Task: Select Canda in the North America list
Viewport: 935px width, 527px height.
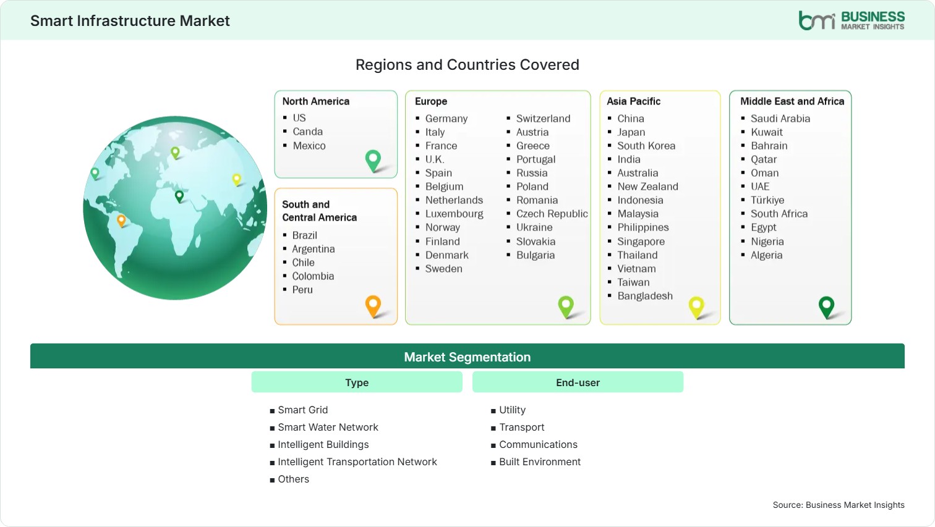Action: [x=307, y=132]
